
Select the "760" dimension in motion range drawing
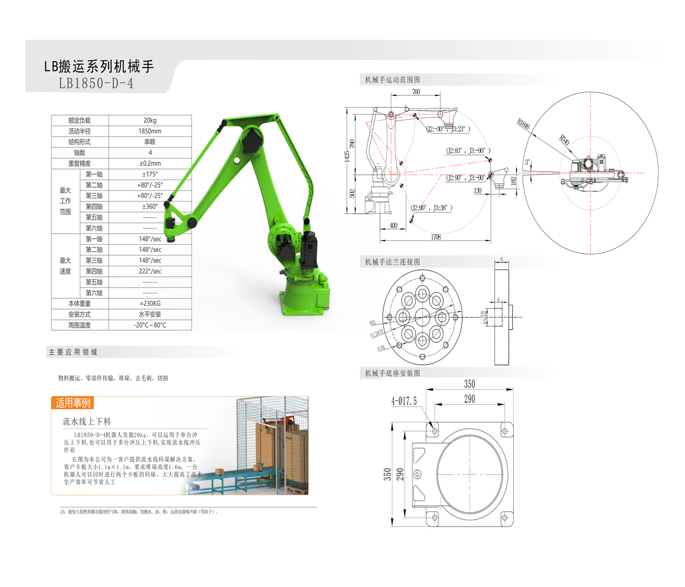tap(415, 92)
